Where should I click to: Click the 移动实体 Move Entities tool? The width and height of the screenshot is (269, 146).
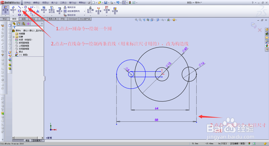click(70, 15)
